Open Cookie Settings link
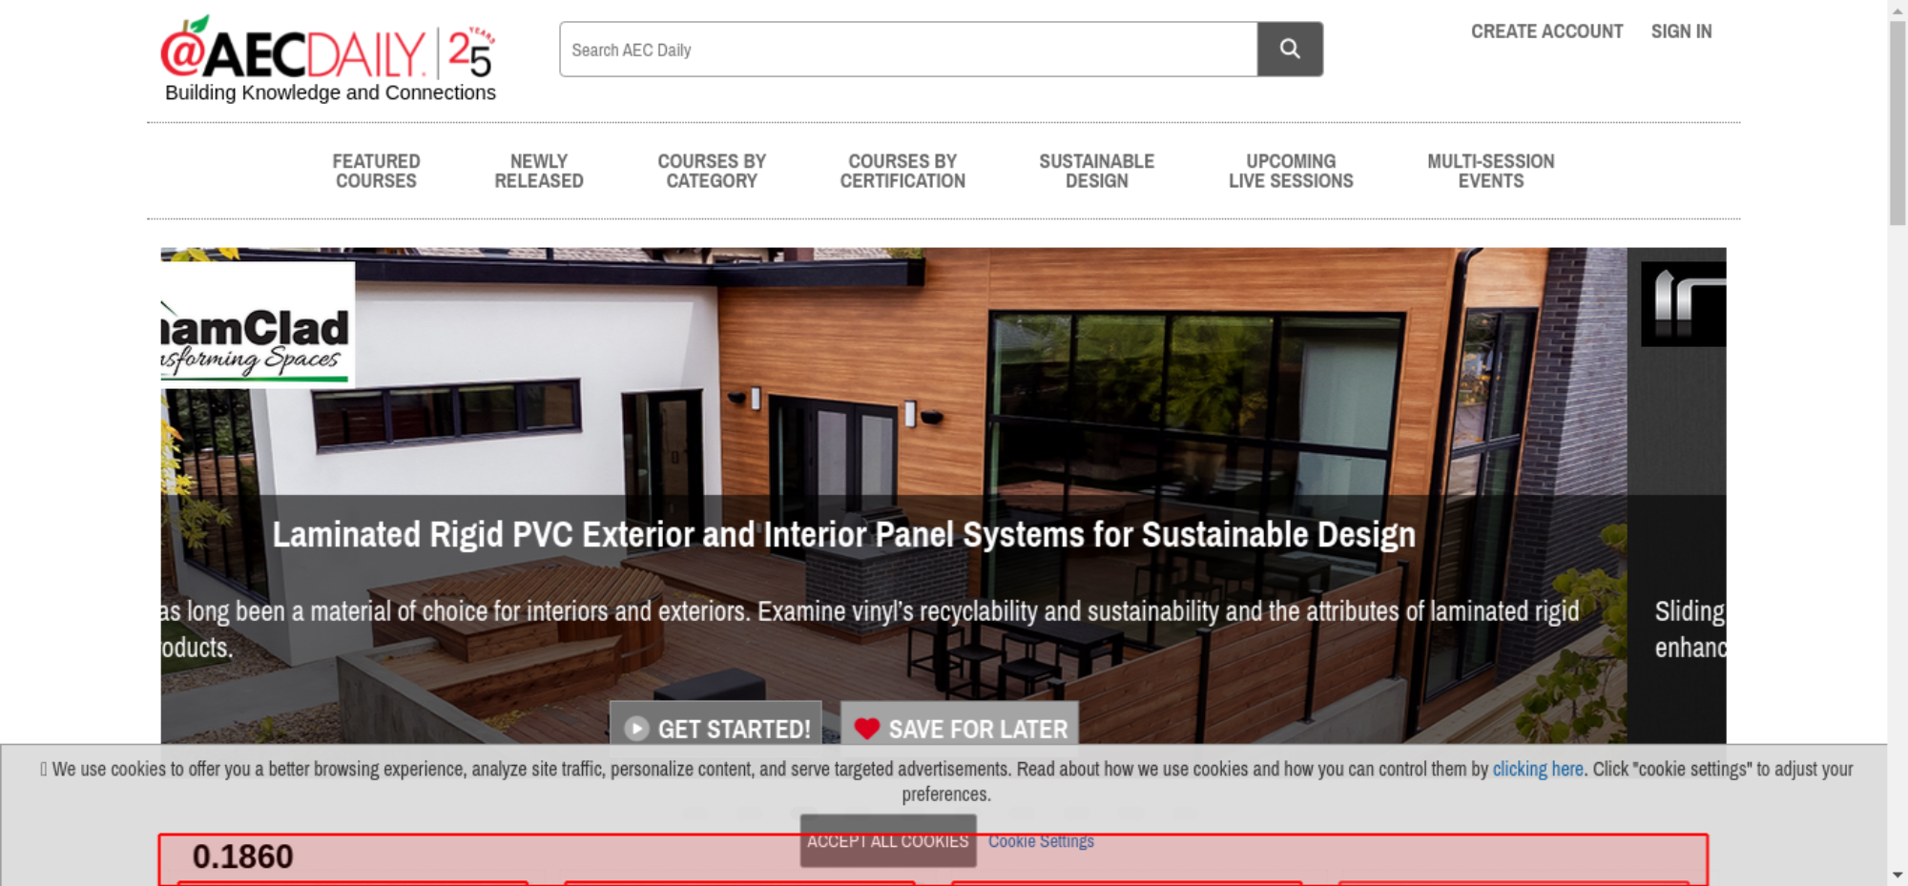Image resolution: width=1908 pixels, height=886 pixels. [x=1041, y=841]
